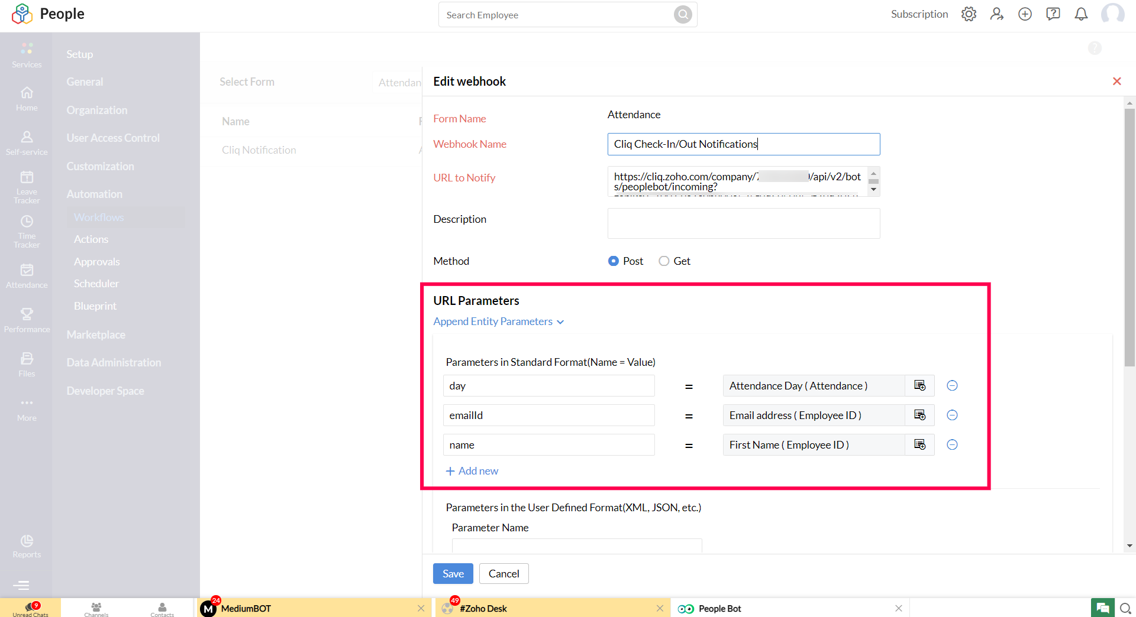Open Cliq Notification webhook row
The image size is (1136, 617).
click(x=259, y=150)
